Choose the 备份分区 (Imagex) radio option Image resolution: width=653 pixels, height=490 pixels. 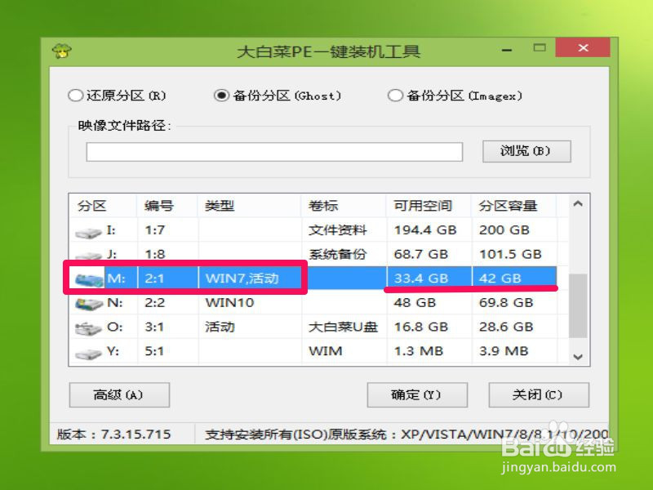tap(455, 96)
